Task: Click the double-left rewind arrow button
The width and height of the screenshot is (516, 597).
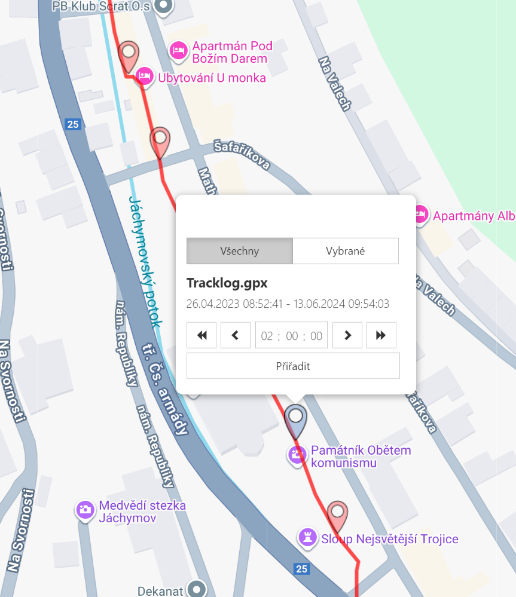Action: click(201, 335)
